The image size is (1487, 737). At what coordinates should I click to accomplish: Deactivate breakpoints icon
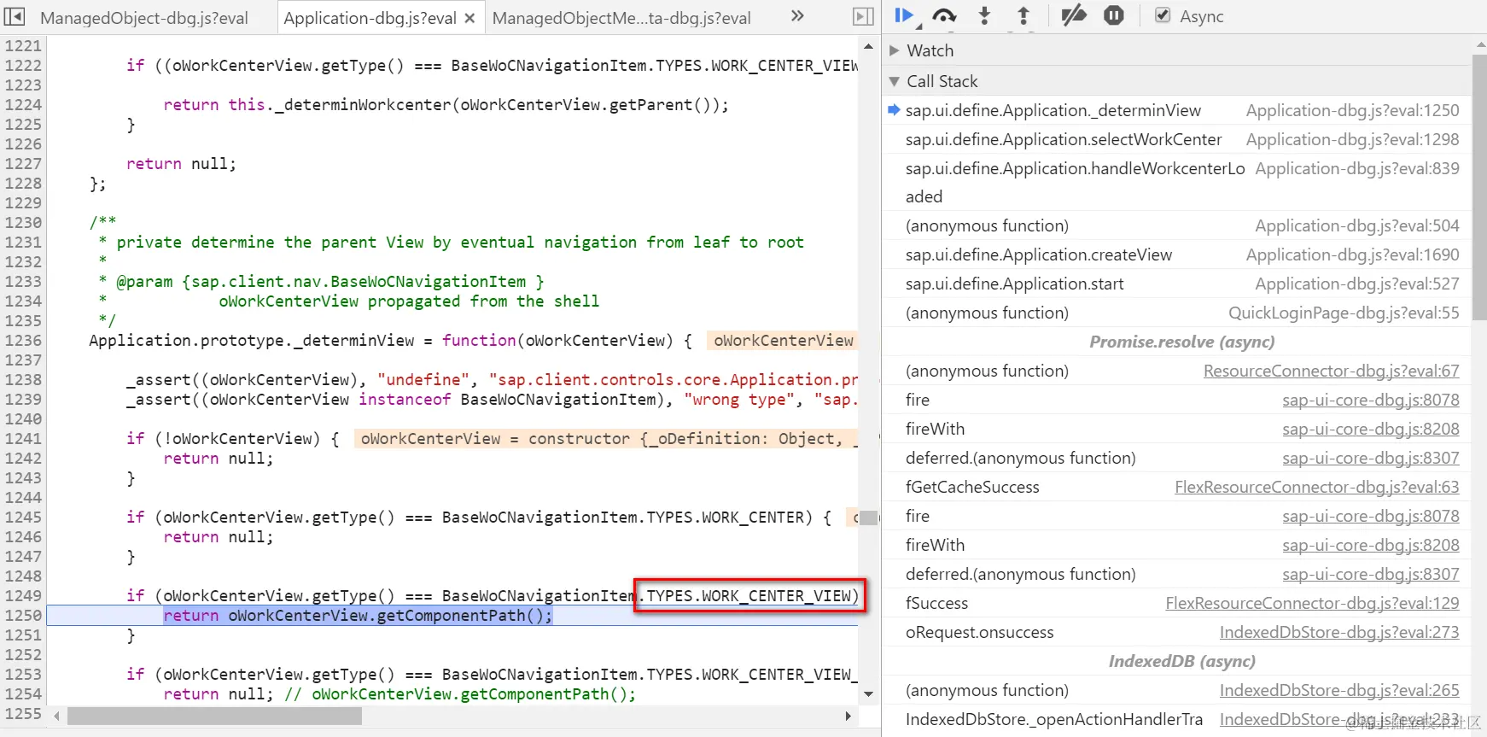point(1073,15)
